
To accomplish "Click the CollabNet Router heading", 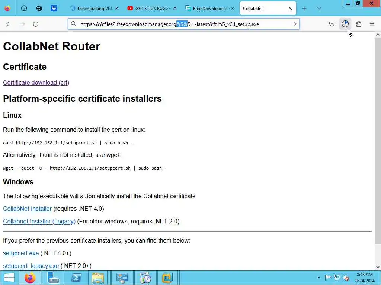I will click(x=51, y=46).
